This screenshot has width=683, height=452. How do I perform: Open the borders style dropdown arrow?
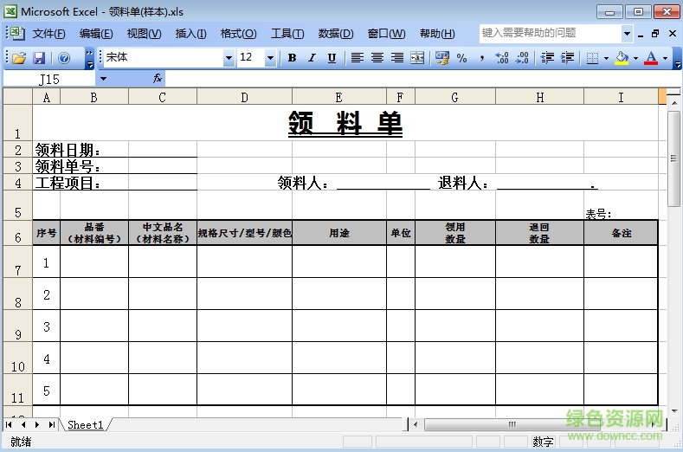tap(606, 58)
